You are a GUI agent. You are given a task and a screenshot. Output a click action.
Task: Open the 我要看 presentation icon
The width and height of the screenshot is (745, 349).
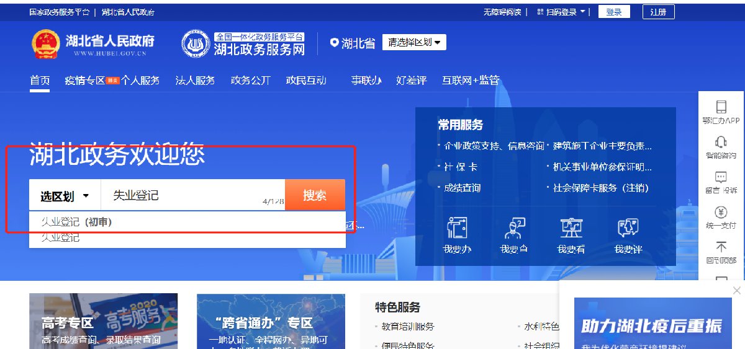pos(571,228)
